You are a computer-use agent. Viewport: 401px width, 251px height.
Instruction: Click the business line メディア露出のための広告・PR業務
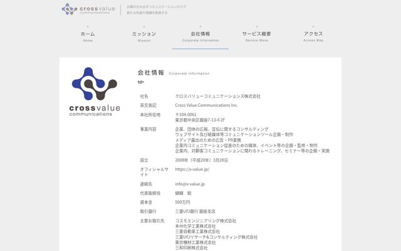coord(208,140)
